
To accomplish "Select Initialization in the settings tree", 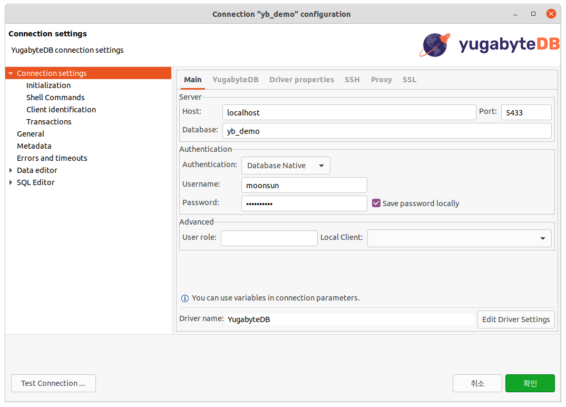I will pos(48,85).
